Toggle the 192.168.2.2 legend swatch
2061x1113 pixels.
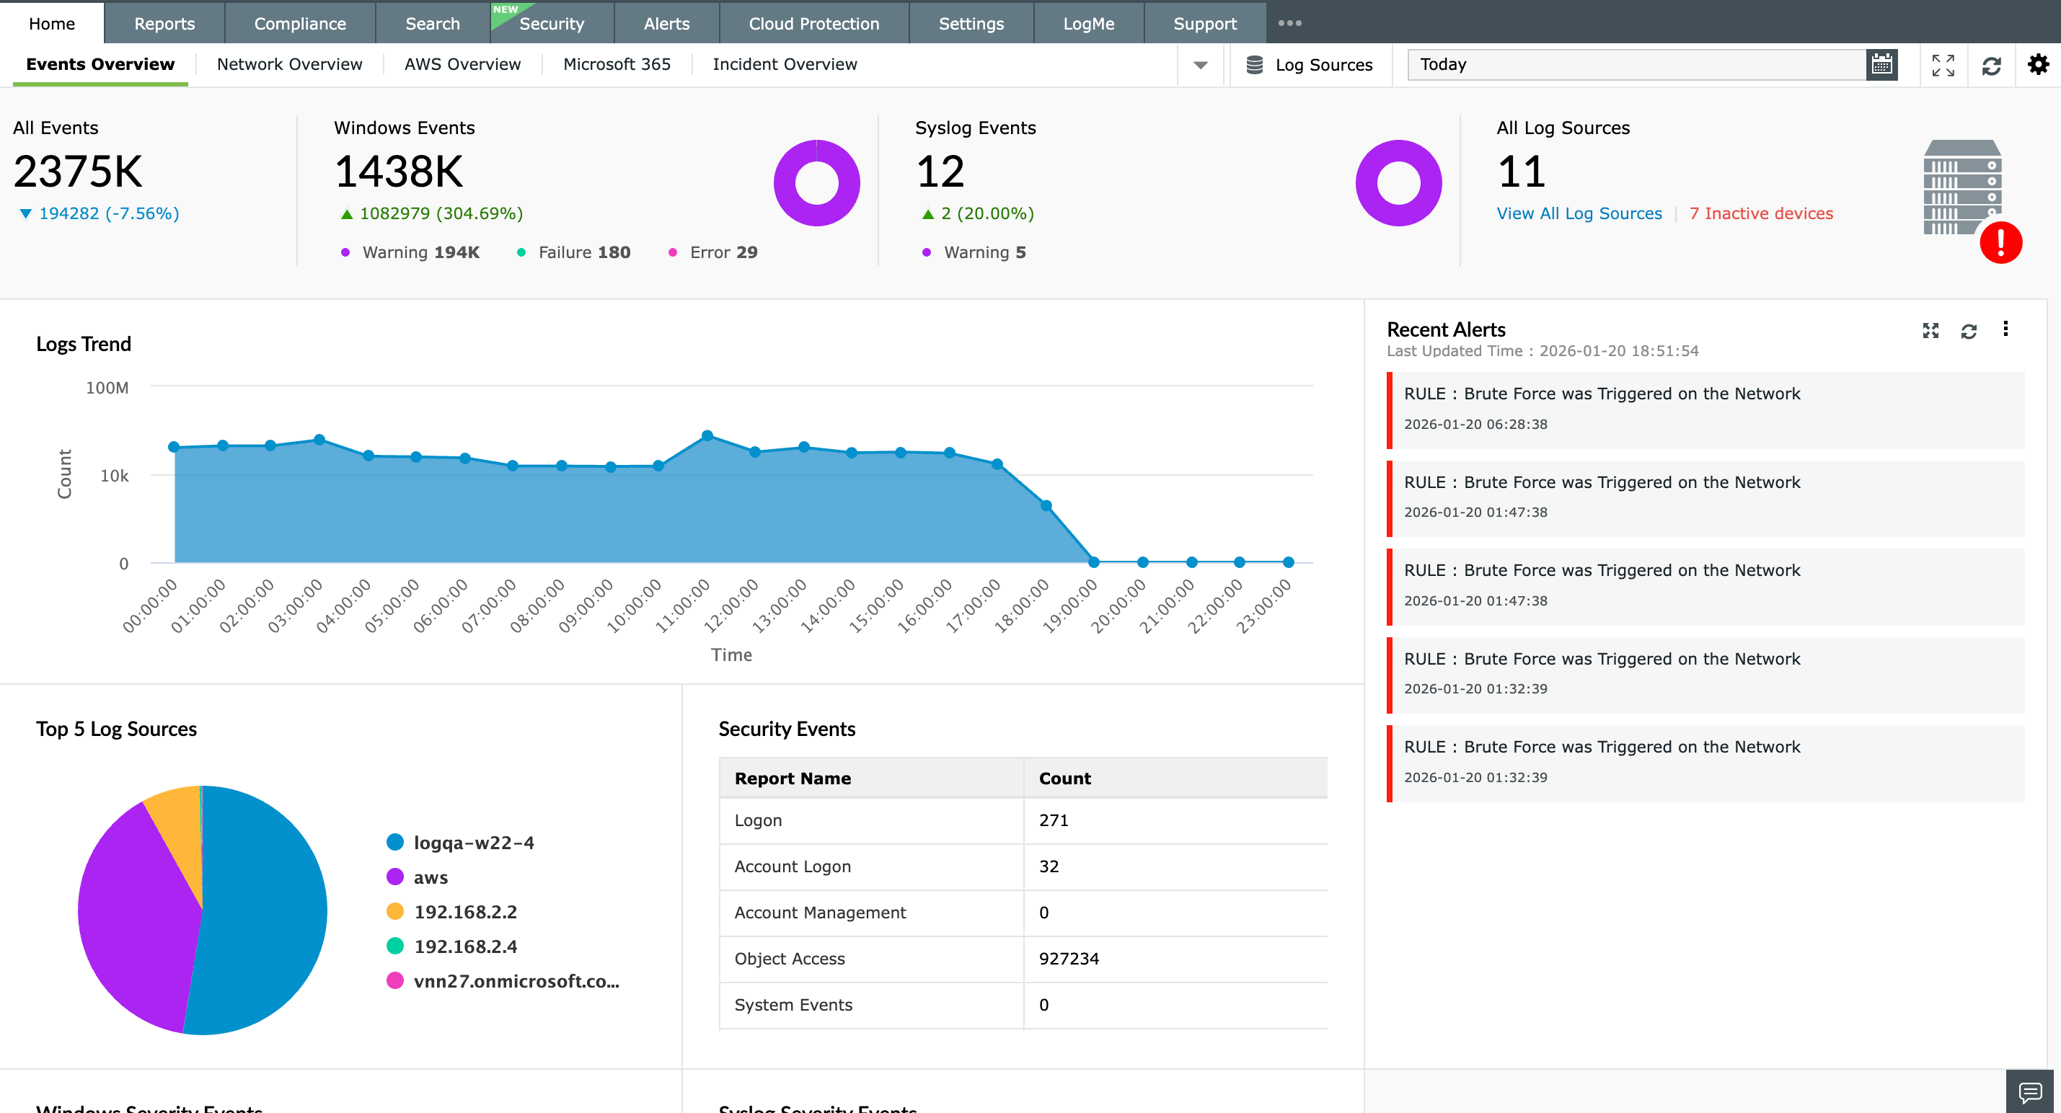(x=395, y=911)
